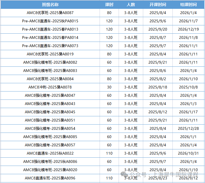Image resolution: width=205 pixels, height=183 pixels.
Task: Click 课时 110 in the A8022 row
Action: (x=109, y=153)
